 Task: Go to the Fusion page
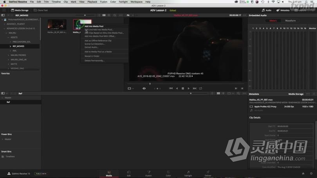(148, 173)
